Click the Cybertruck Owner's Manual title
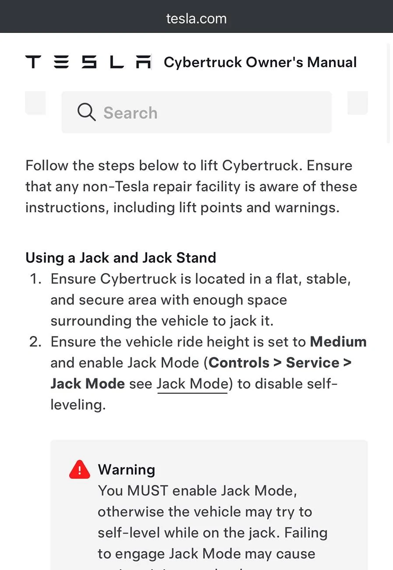The width and height of the screenshot is (393, 570). click(260, 62)
